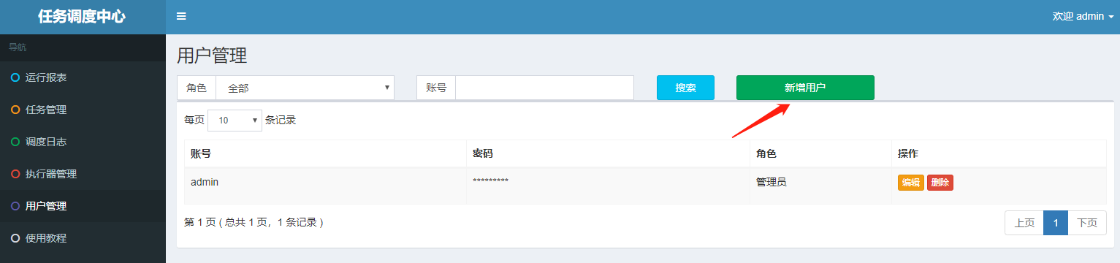The image size is (1120, 263).
Task: Open the 运行报表 navigation item
Action: coord(83,77)
